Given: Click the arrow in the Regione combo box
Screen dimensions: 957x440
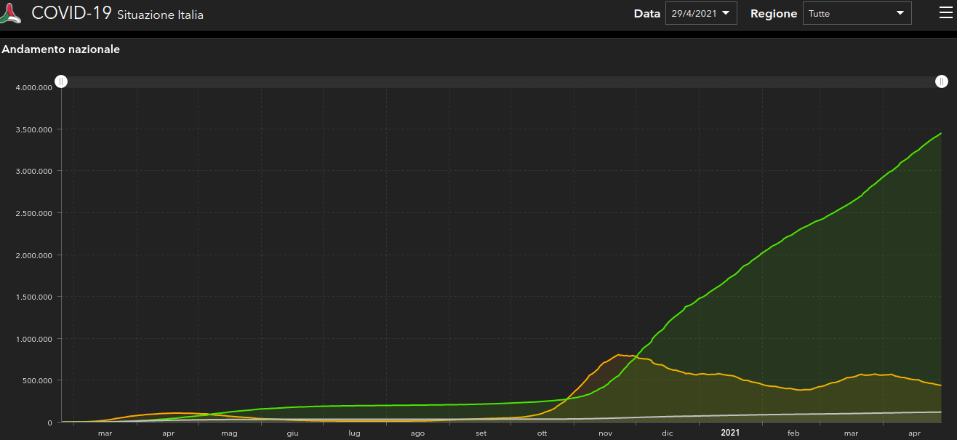Looking at the screenshot, I should point(900,13).
